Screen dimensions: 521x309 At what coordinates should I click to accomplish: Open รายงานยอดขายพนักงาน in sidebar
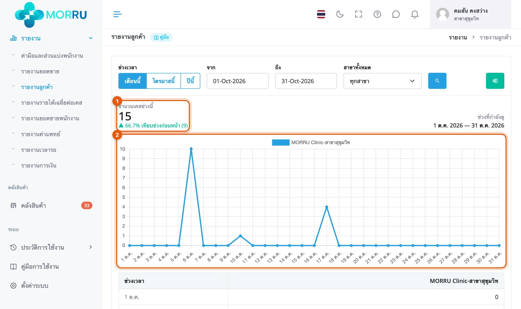coord(50,118)
